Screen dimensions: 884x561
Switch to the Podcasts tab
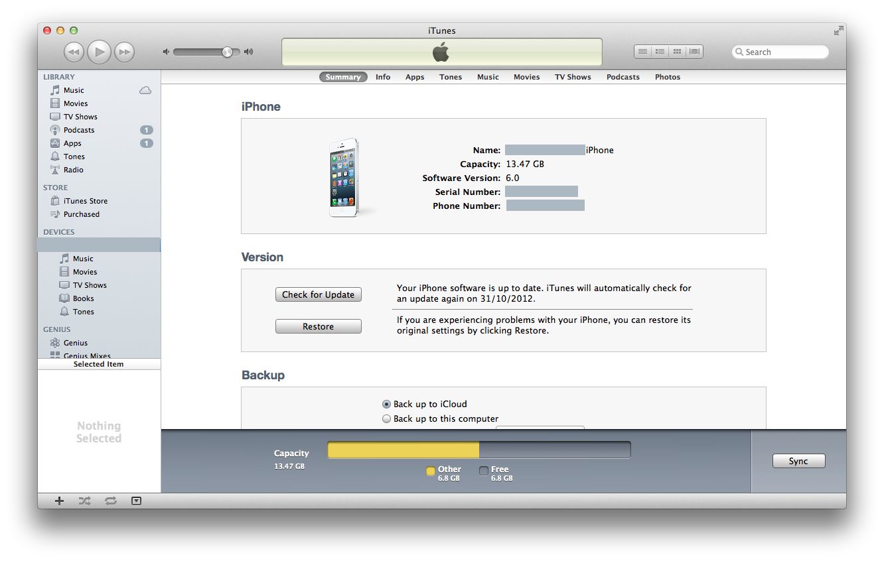point(623,77)
